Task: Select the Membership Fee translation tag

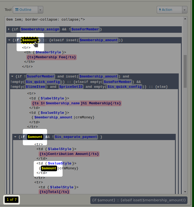Action: (x=52, y=57)
